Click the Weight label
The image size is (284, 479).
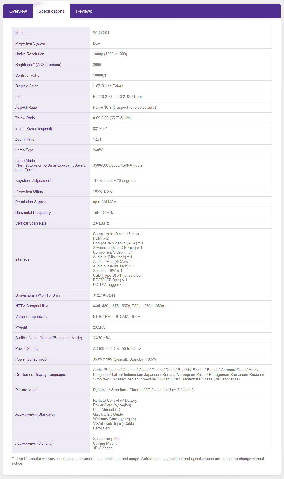[21, 327]
